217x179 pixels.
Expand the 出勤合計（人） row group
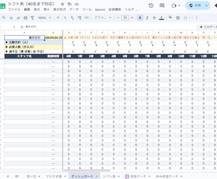[7, 42]
